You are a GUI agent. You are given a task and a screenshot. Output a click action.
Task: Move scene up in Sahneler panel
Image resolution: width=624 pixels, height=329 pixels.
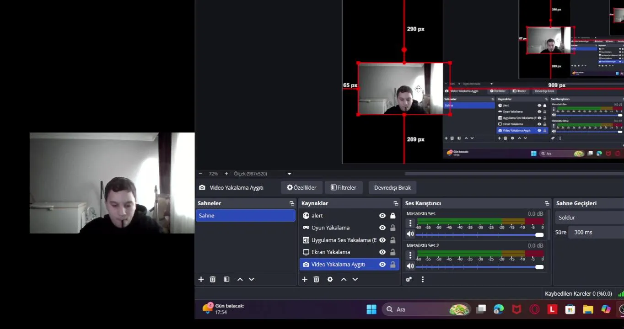point(240,279)
